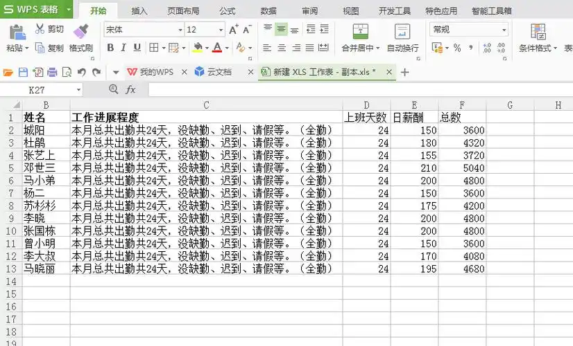Toggle Underline formatting
Viewport: 573px width, 346px height.
pos(137,48)
